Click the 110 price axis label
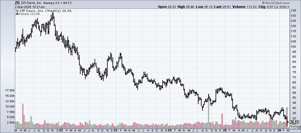The image size is (301, 133). tap(293, 36)
